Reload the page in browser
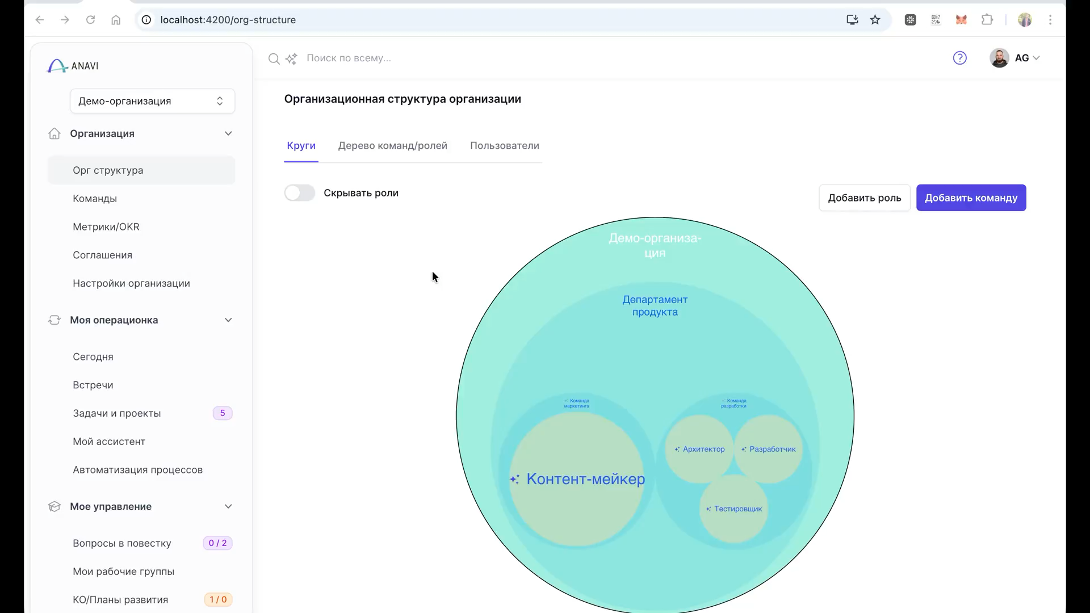The height and width of the screenshot is (613, 1090). click(90, 20)
